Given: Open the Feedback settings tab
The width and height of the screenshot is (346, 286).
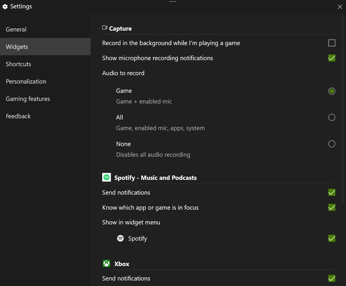Looking at the screenshot, I should pyautogui.click(x=45, y=116).
